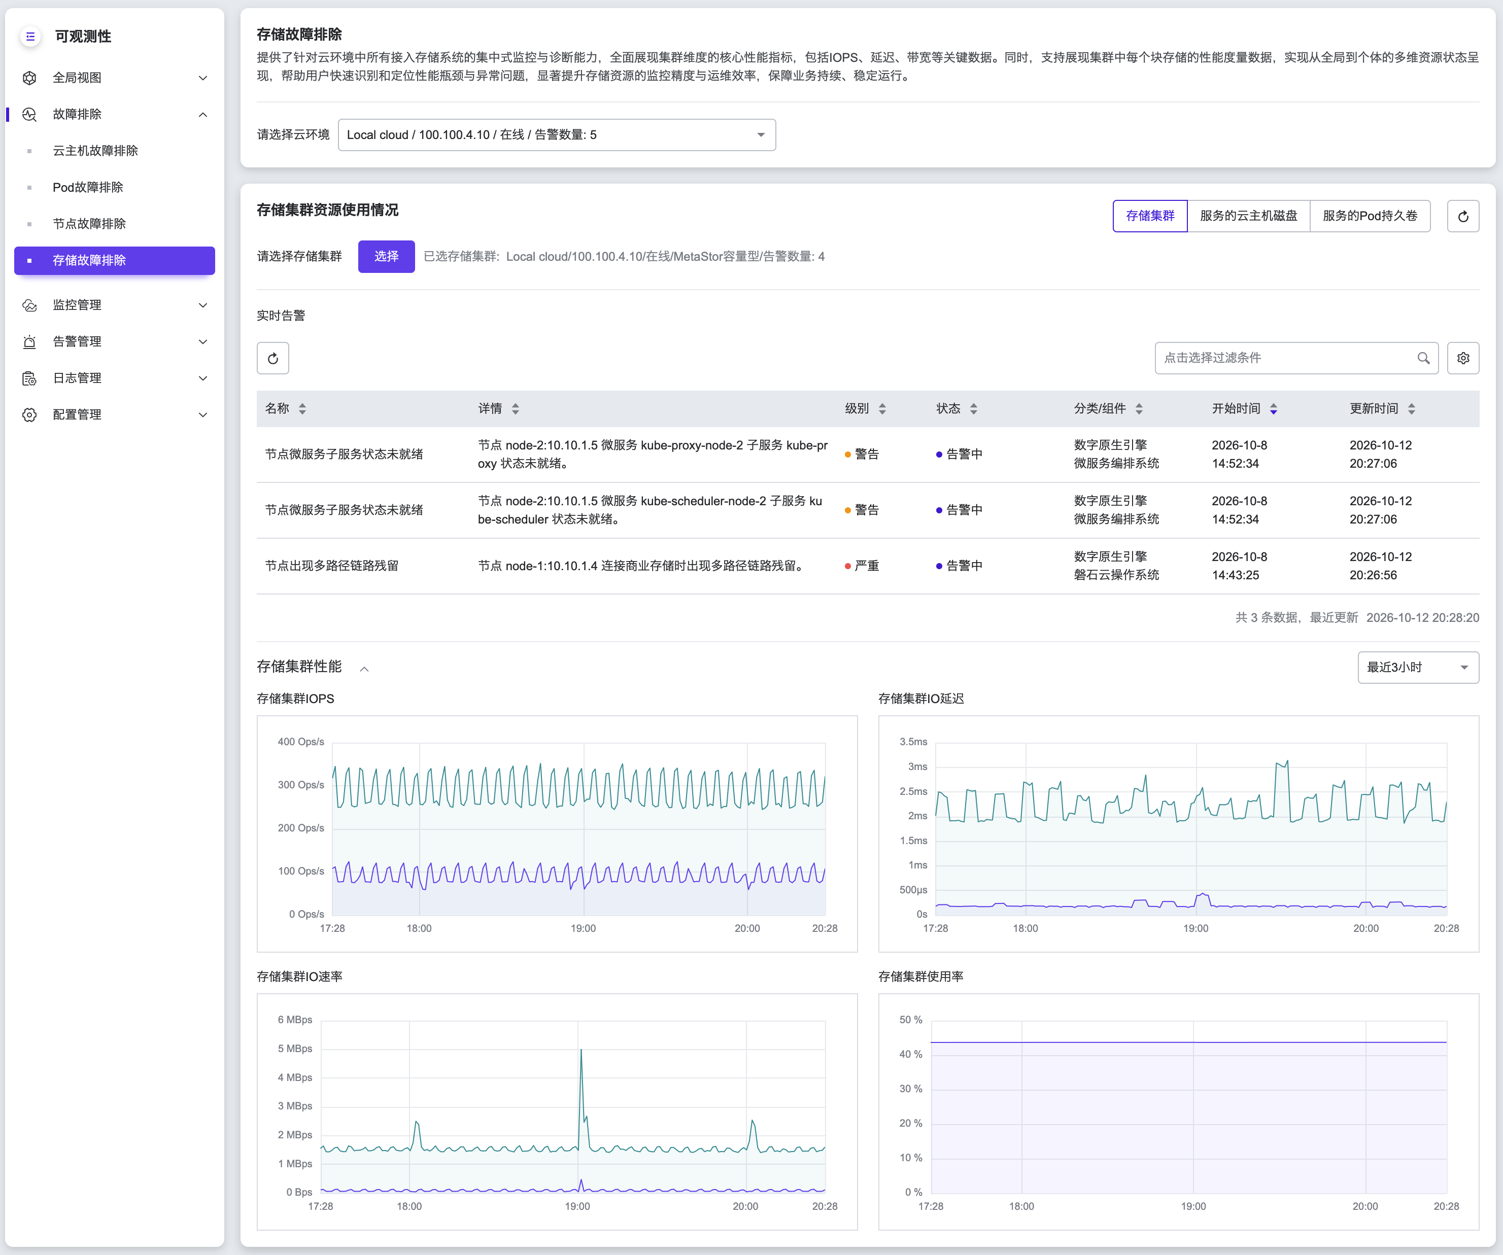Sort alerts by 级别 column
This screenshot has width=1503, height=1255.
tap(882, 409)
